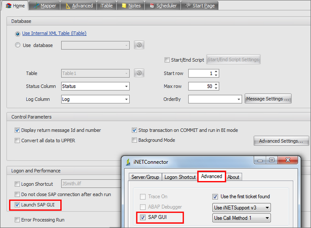Expand the Use iNETSupport v3 dropdown
The height and width of the screenshot is (228, 311).
(241, 208)
